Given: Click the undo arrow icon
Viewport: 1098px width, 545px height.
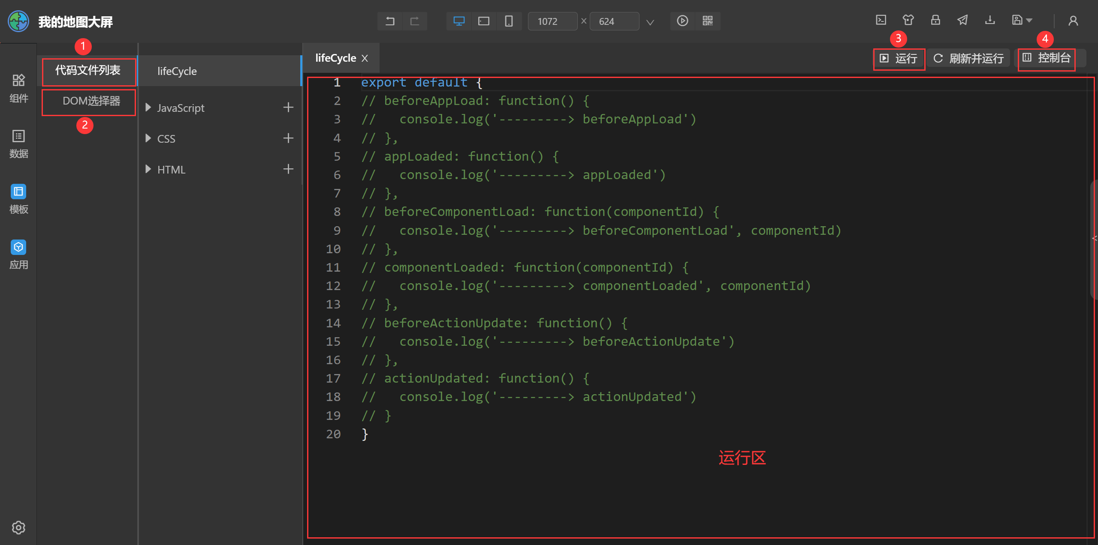Looking at the screenshot, I should coord(389,21).
